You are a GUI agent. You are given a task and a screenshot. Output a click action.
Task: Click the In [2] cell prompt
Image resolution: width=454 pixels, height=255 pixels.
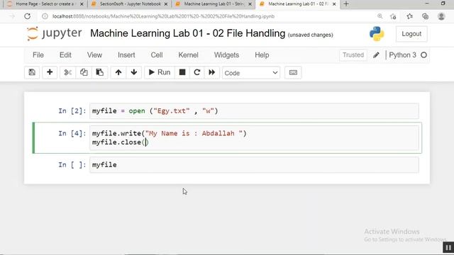[x=72, y=110]
